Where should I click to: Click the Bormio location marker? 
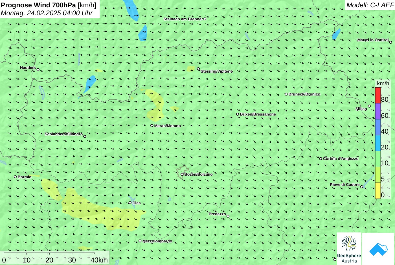[15, 177]
